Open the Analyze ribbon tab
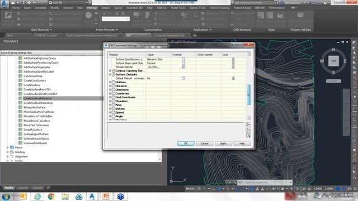The image size is (358, 201). coord(68,8)
